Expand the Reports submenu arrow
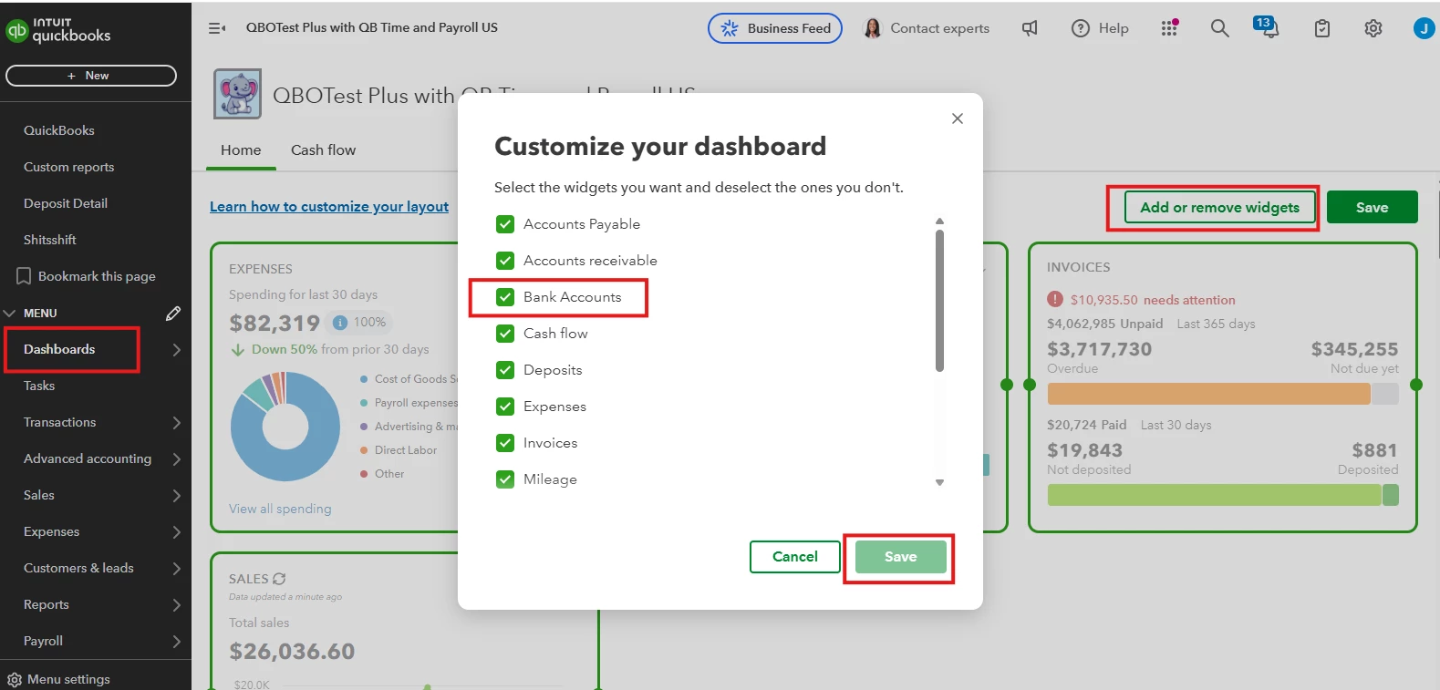The image size is (1440, 690). point(176,604)
